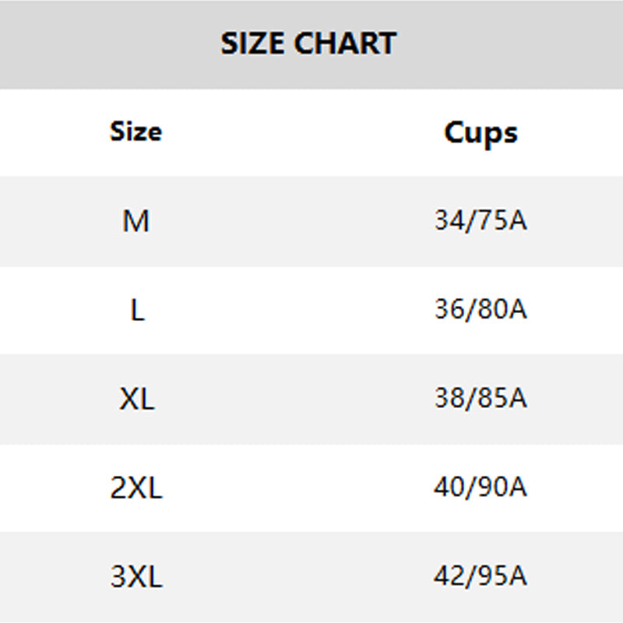Select the 3XL size cell

point(136,577)
